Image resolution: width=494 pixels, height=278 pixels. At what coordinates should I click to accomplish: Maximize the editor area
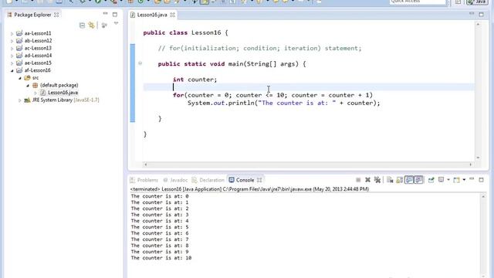(481, 15)
